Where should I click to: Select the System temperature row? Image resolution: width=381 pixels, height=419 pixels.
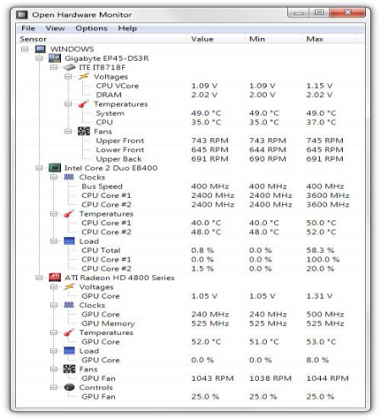(190, 113)
